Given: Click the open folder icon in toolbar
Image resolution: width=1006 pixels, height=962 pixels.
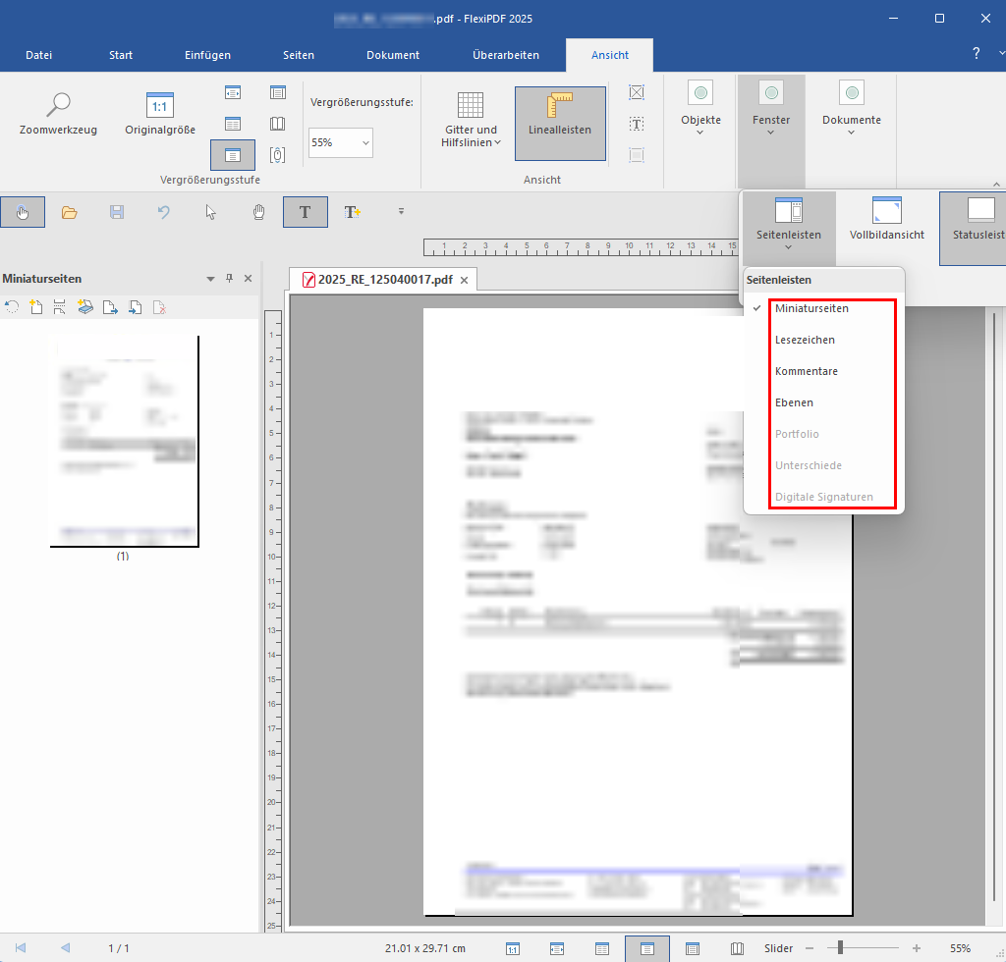Looking at the screenshot, I should pos(69,212).
